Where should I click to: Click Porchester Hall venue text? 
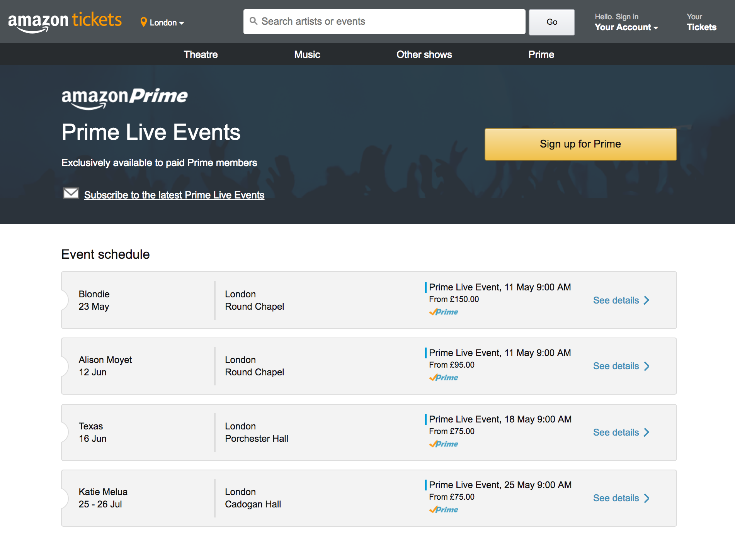[257, 439]
